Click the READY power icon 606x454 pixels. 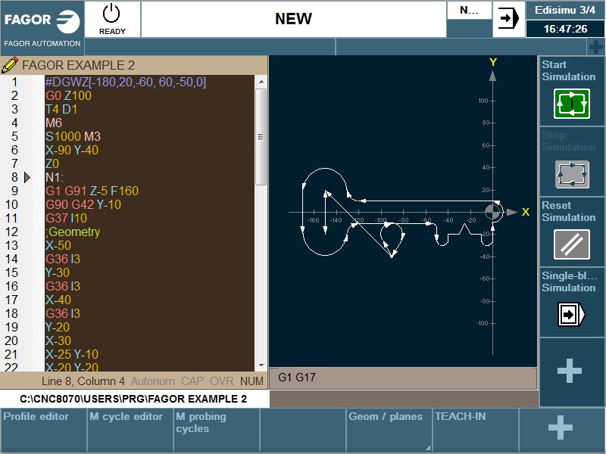pos(111,17)
